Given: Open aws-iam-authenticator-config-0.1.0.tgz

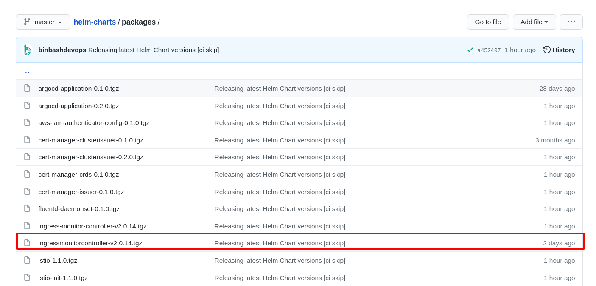Looking at the screenshot, I should pos(94,123).
